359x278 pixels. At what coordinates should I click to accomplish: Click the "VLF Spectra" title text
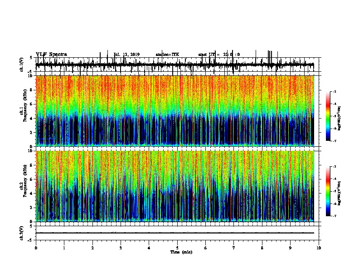(51, 55)
